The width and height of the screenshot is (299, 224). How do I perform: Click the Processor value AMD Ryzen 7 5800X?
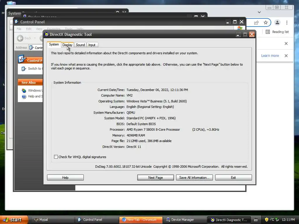153,129
